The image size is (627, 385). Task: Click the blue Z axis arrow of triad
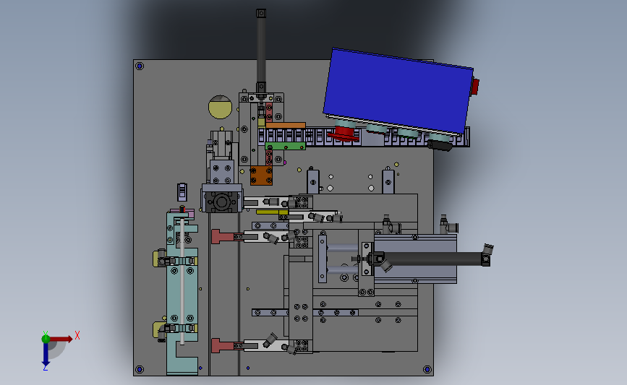coord(46,354)
